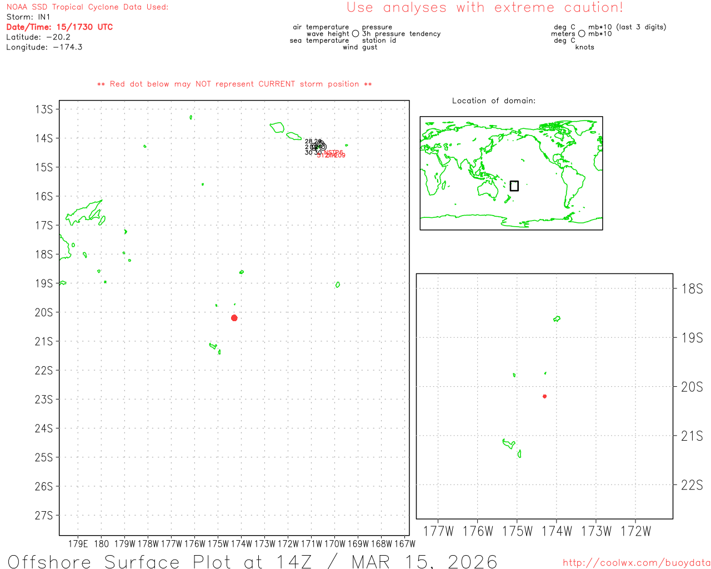This screenshot has width=711, height=569.
Task: Click the red dot position warning text
Action: 234,84
